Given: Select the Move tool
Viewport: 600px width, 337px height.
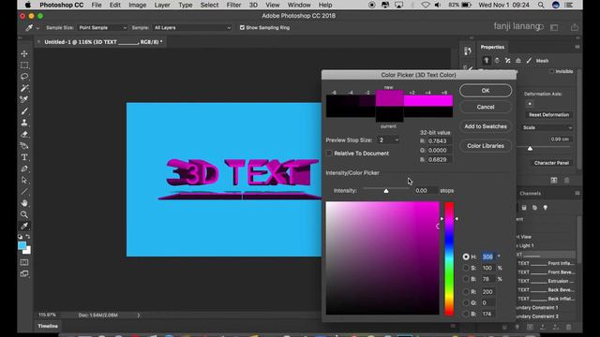Looking at the screenshot, I should (24, 53).
